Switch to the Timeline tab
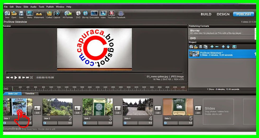The height and width of the screenshot is (138, 259). click(x=30, y=94)
